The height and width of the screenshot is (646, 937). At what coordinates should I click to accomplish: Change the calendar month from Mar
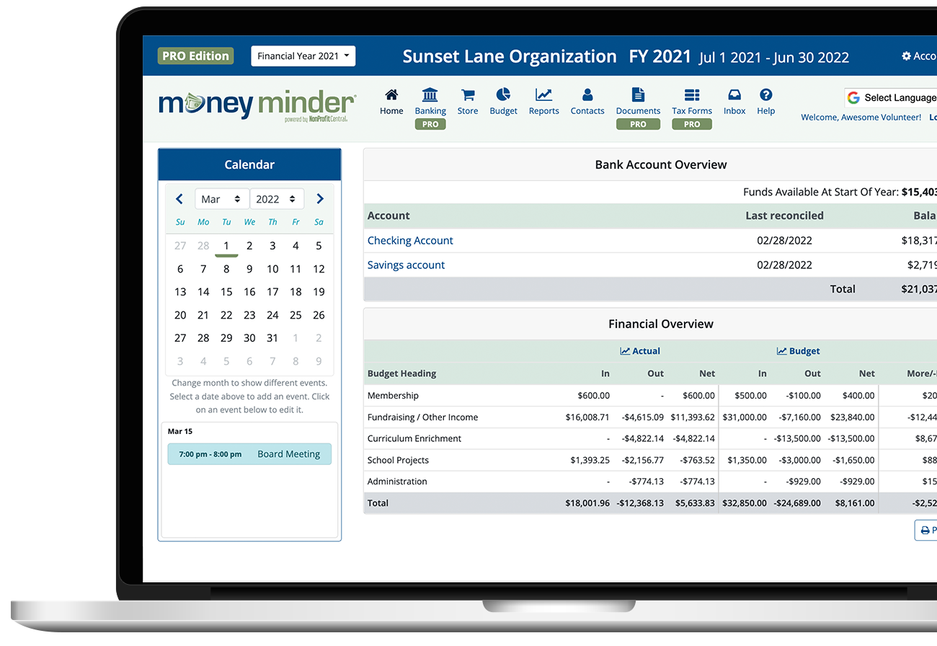[221, 198]
